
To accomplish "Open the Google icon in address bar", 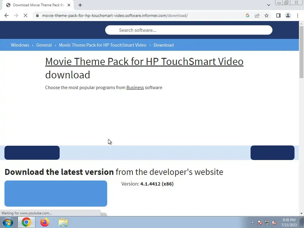I will 247,15.
